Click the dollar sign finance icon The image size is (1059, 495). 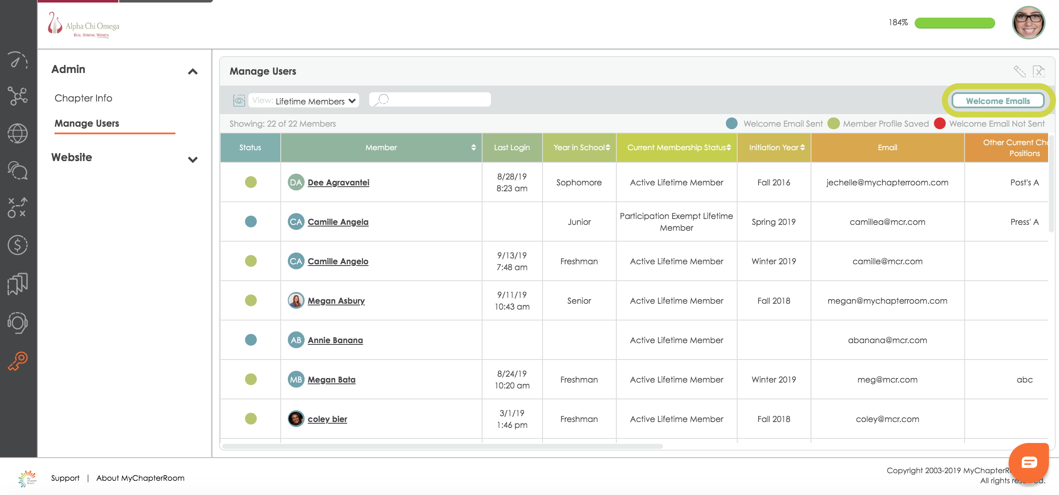point(17,245)
